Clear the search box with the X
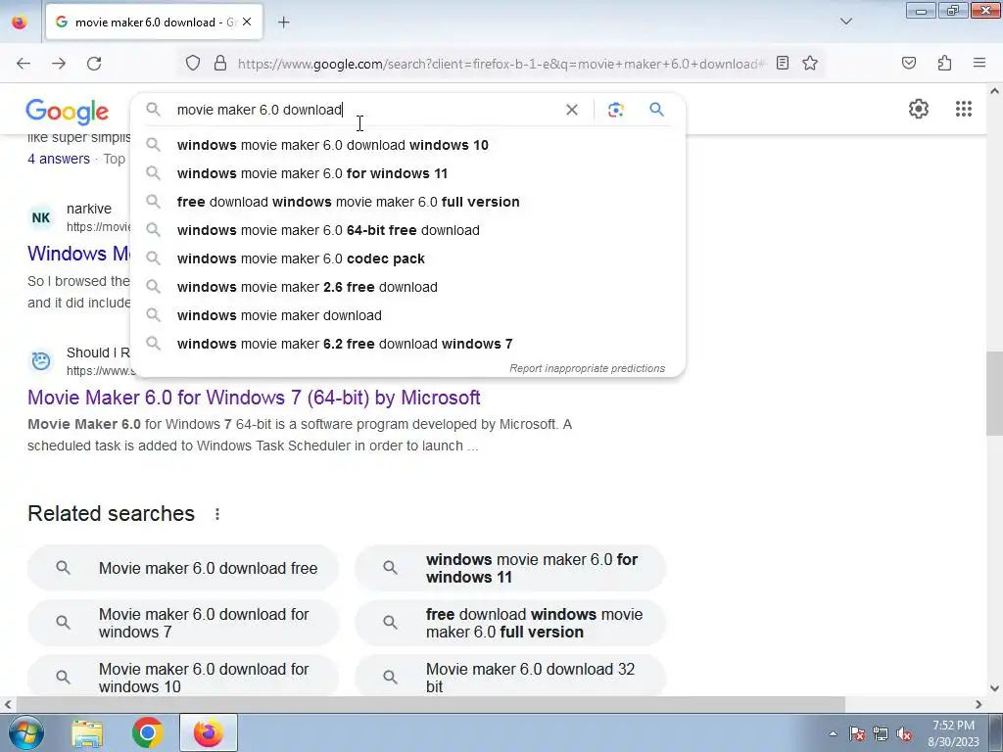Image resolution: width=1003 pixels, height=752 pixels. 572,110
